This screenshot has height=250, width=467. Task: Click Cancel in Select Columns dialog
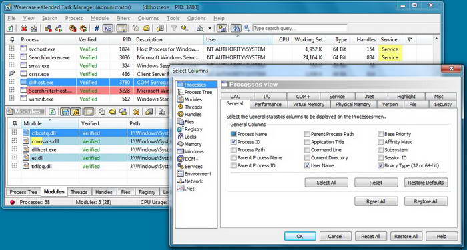click(335, 236)
